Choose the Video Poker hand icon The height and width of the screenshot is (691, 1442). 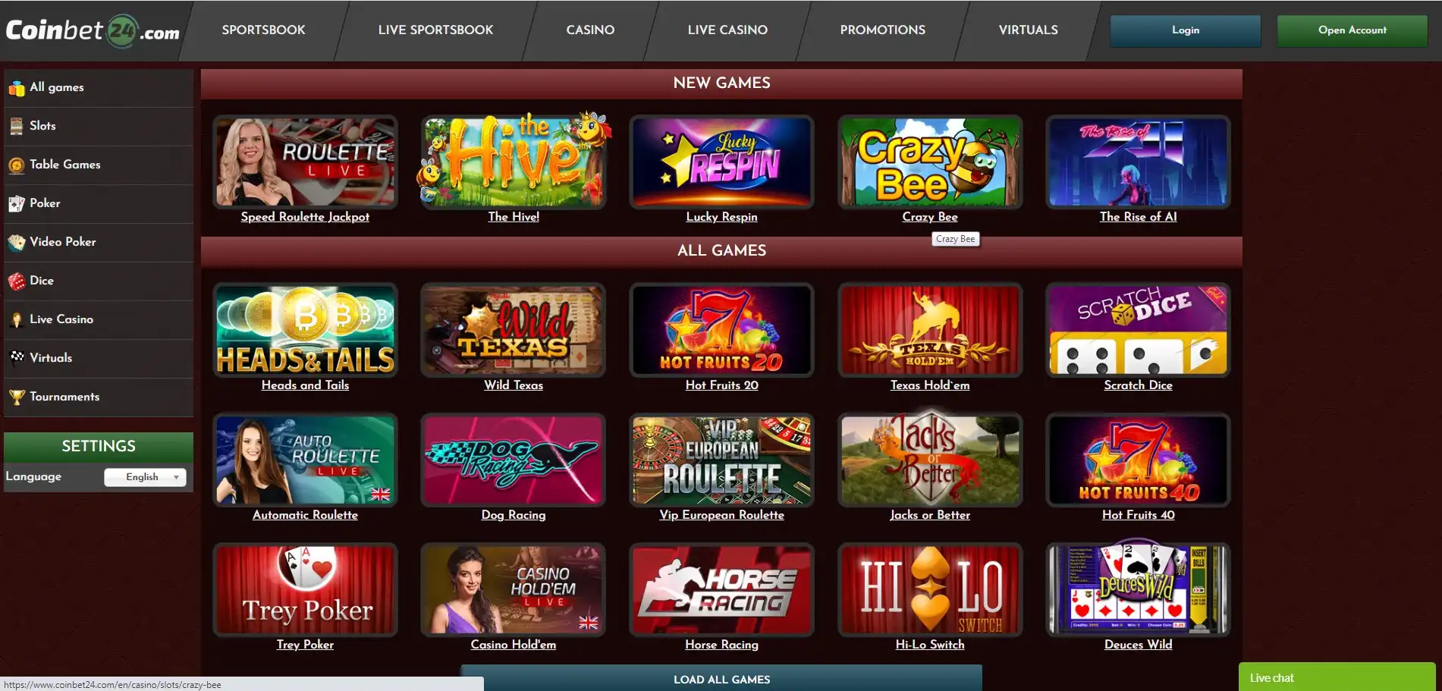17,243
